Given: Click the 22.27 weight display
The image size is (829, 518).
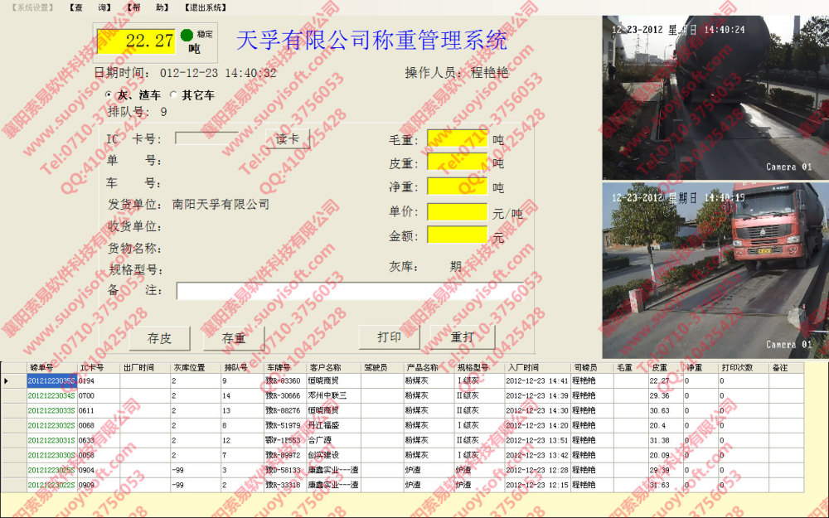Looking at the screenshot, I should click(x=137, y=41).
